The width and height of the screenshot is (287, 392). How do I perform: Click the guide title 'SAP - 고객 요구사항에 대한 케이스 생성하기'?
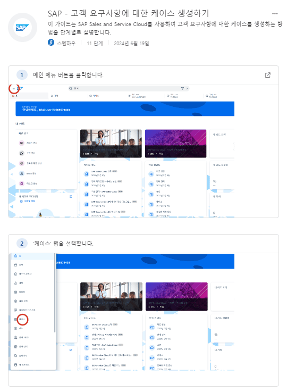point(129,13)
